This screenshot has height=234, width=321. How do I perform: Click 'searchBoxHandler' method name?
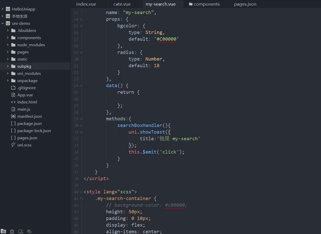(x=140, y=125)
